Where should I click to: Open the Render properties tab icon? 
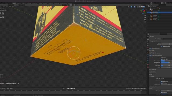pos(148,39)
